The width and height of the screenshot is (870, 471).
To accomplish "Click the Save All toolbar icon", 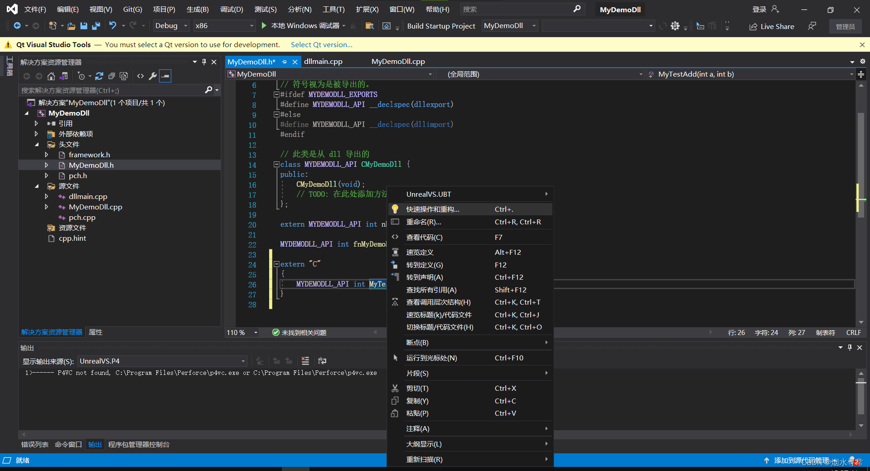I will click(x=96, y=26).
